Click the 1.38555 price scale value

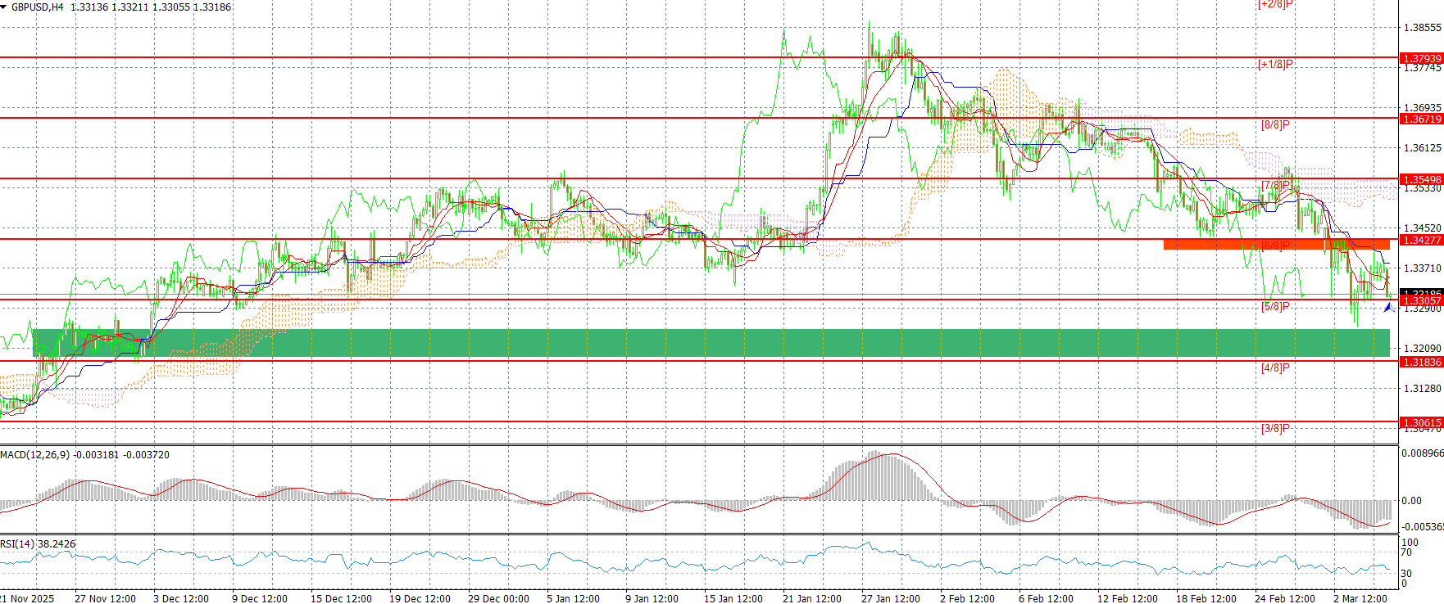click(x=1423, y=27)
